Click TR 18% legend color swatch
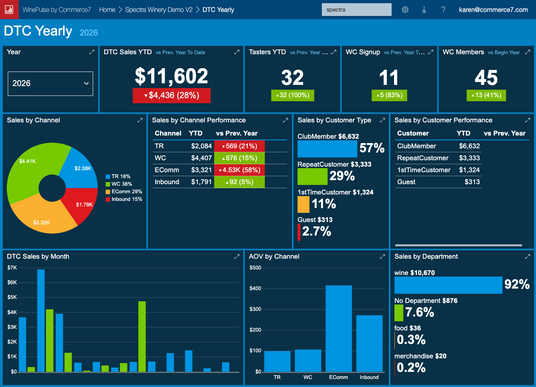This screenshot has width=536, height=387. point(108,177)
